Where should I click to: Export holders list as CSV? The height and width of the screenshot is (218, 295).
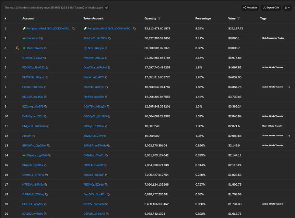point(271,8)
